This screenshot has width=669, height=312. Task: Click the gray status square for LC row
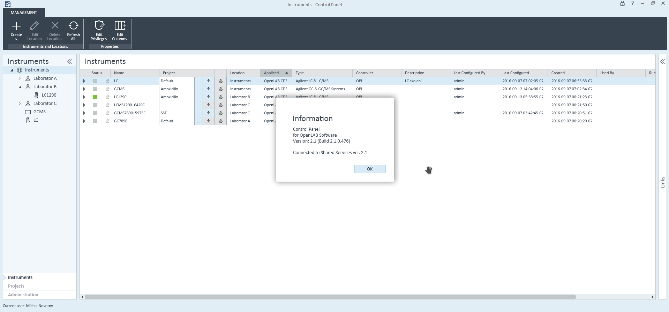click(95, 81)
